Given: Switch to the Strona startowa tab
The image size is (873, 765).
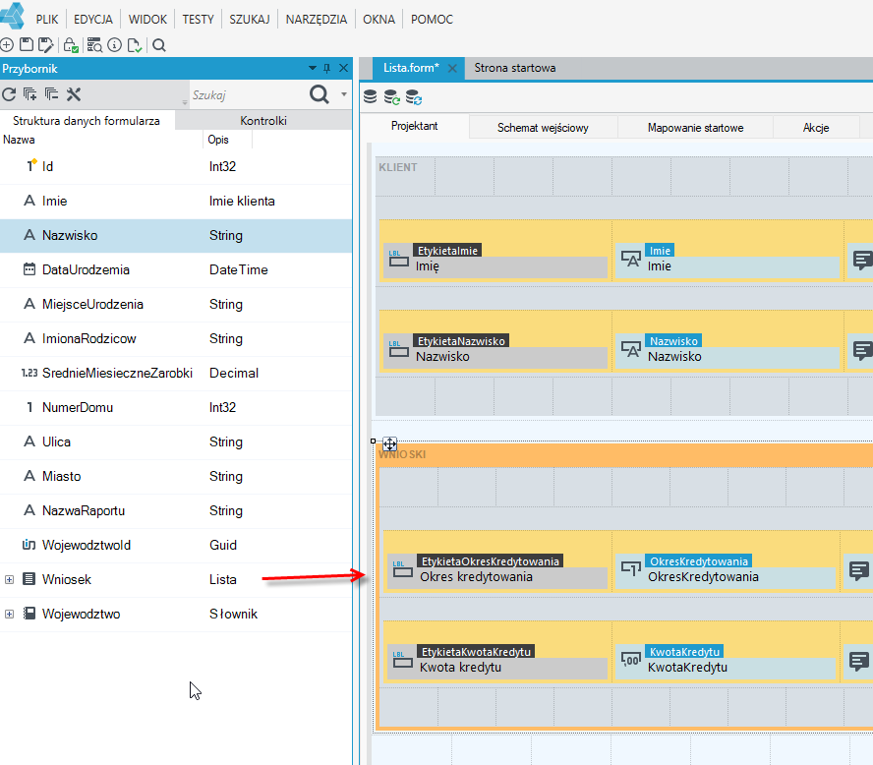Looking at the screenshot, I should coord(515,68).
